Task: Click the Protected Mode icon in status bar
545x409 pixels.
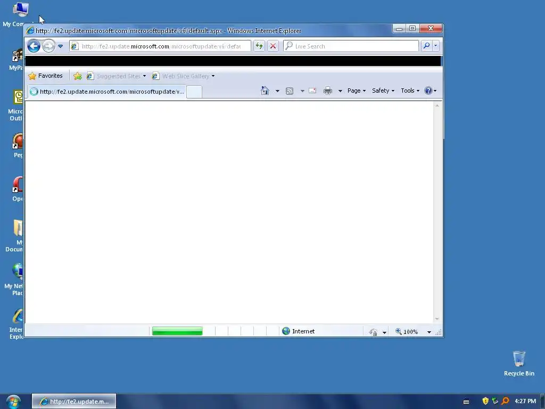Action: (x=373, y=332)
